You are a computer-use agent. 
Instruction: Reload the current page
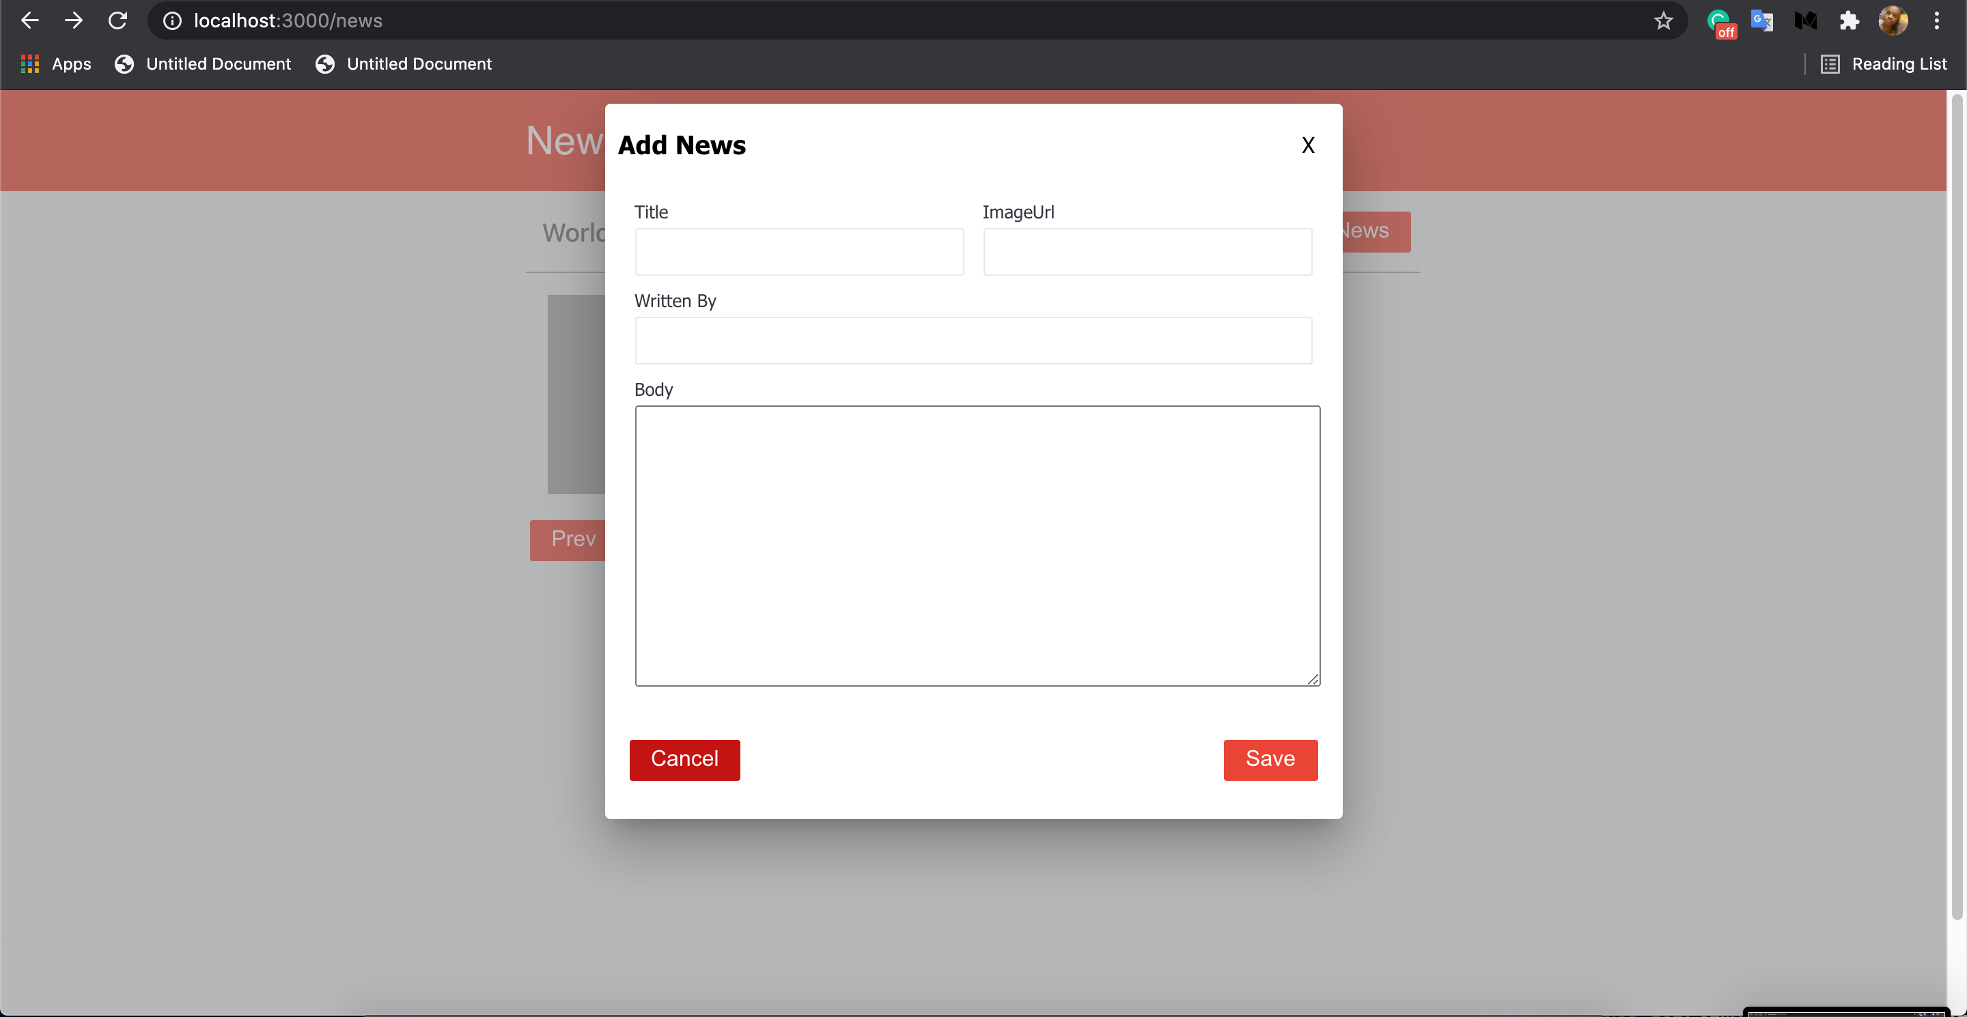(x=118, y=20)
